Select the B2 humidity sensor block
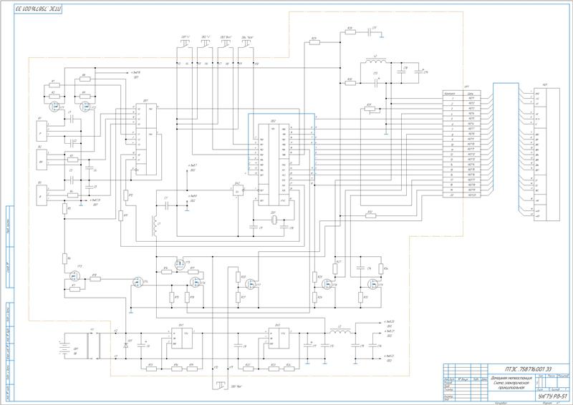Image resolution: width=573 pixels, height=405 pixels. pyautogui.click(x=42, y=160)
